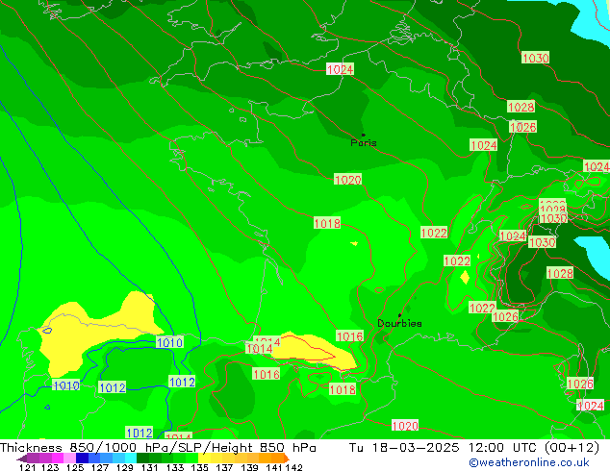
Task: Select the black dot marking Dourbies
Action: (399, 315)
